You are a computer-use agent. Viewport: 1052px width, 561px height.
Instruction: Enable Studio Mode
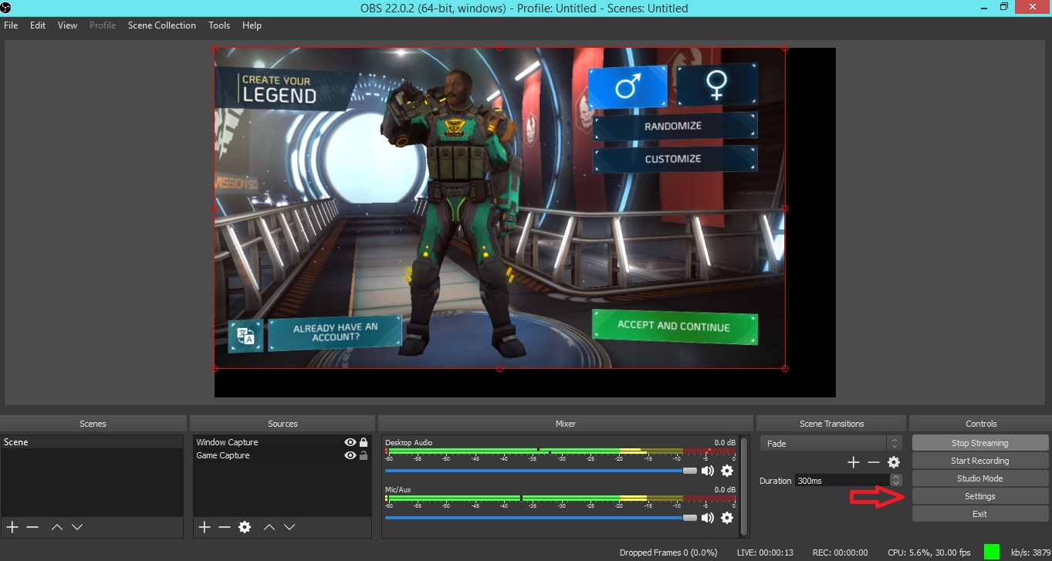980,478
